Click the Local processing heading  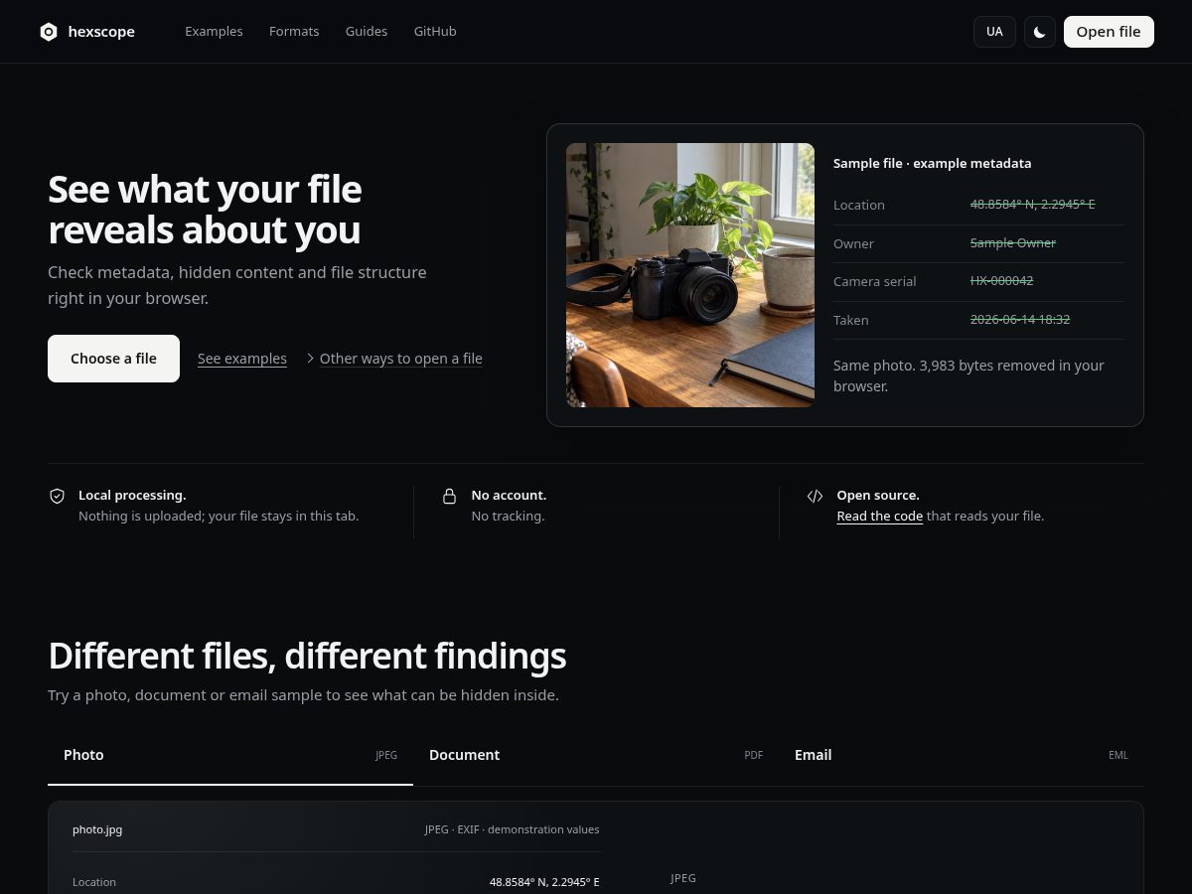[132, 496]
